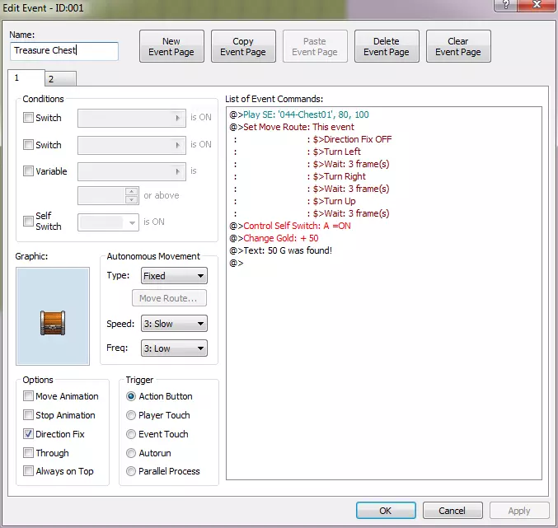
Task: Open the Speed dropdown showing 3: Slow
Action: click(x=174, y=324)
